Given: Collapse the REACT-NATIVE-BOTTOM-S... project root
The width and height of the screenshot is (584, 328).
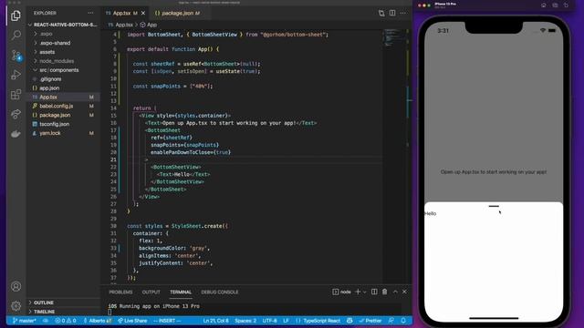Looking at the screenshot, I should point(63,25).
